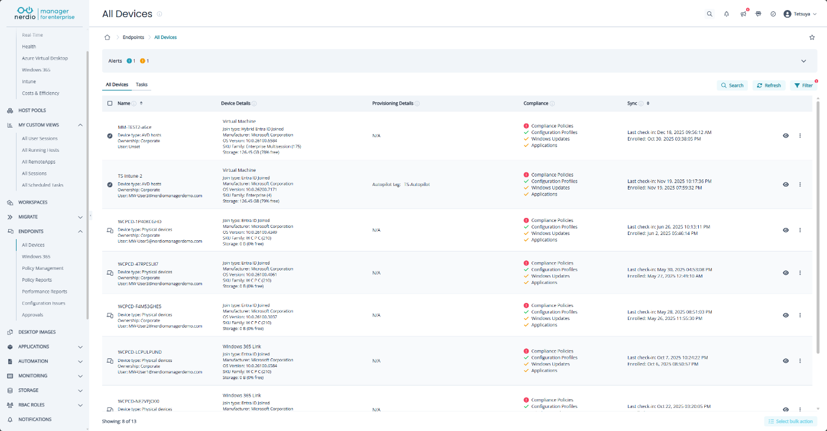Open Desktop Images in the sidebar

[x=37, y=332]
